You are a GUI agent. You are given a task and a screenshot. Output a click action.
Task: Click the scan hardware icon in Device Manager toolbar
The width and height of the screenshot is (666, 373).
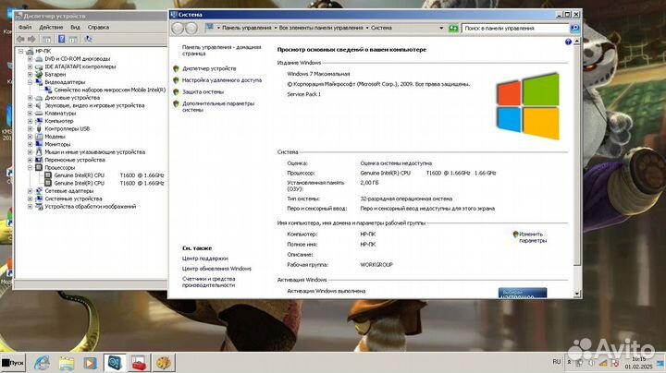click(89, 39)
